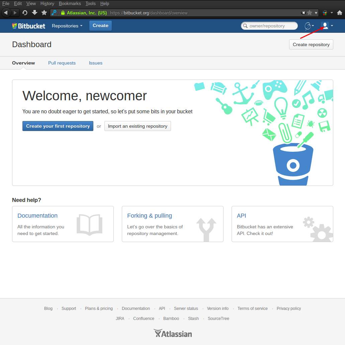
Task: Open the Terms of service link
Action: tap(252, 308)
